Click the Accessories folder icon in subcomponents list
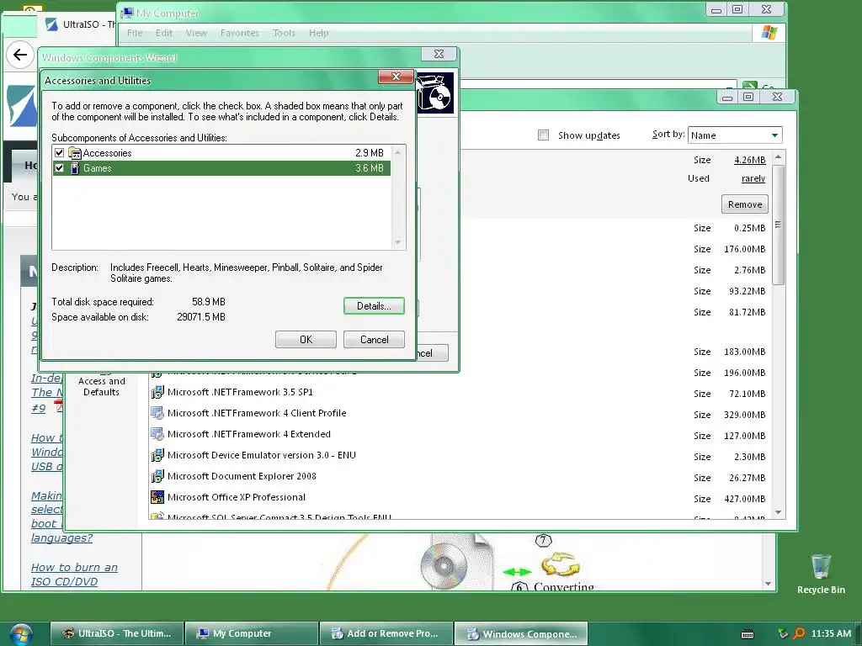This screenshot has height=646, width=862. tap(75, 153)
